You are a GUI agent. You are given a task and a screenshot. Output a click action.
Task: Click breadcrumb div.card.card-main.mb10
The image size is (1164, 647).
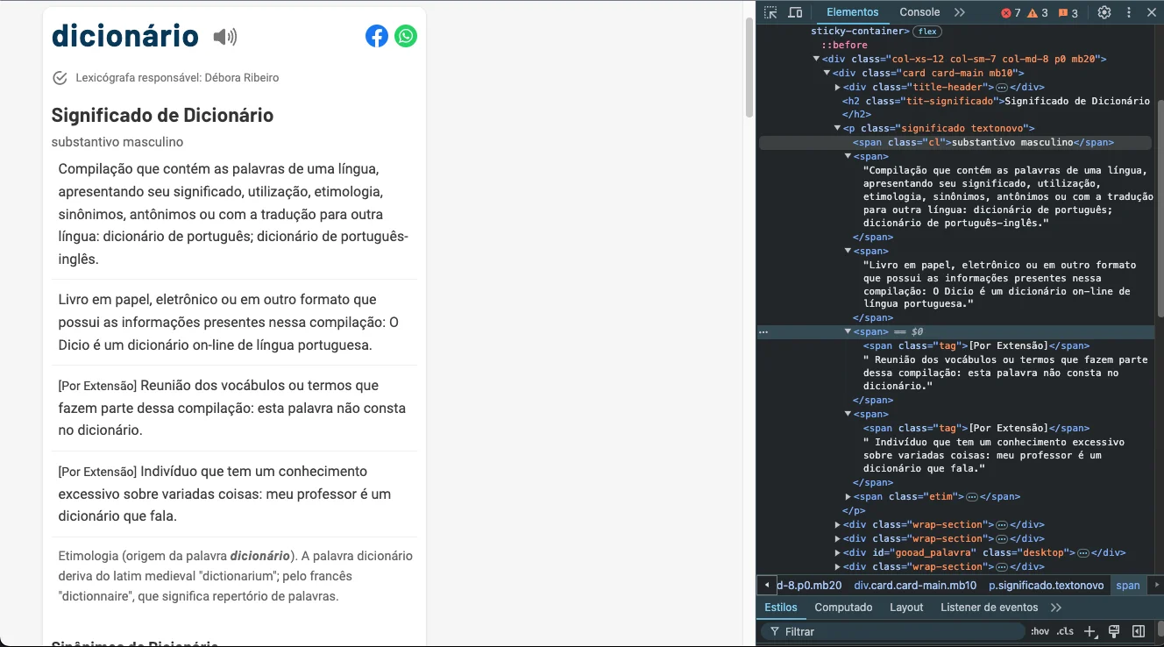point(915,586)
